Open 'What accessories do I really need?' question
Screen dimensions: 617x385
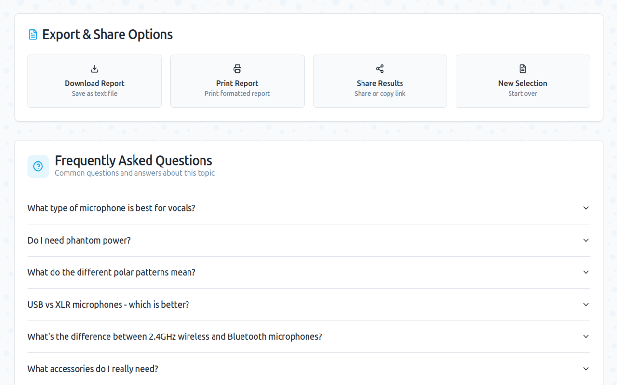coord(308,369)
